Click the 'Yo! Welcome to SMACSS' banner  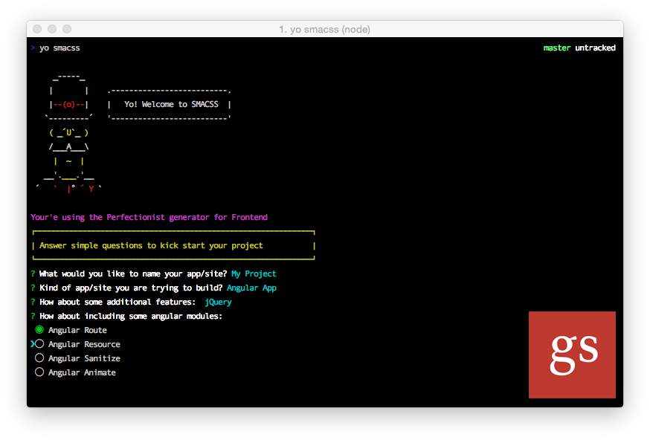click(x=169, y=104)
